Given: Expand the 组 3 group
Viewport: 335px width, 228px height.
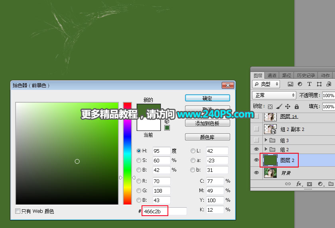Looking at the screenshot, I should point(266,140).
